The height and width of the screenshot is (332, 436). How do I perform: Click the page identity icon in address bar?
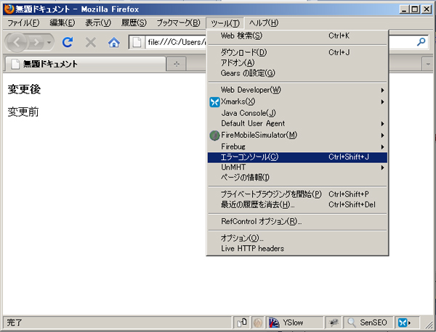tap(137, 43)
